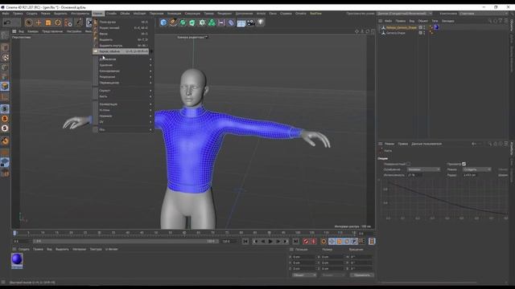
Task: Open the deformer objects icon
Action: pyautogui.click(x=231, y=22)
